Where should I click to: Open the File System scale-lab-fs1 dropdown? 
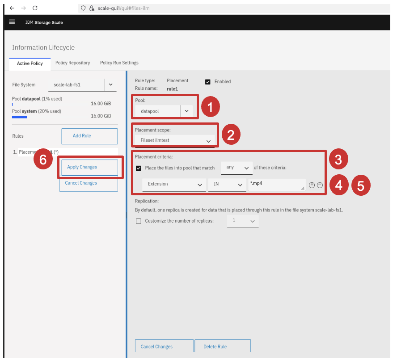point(110,84)
